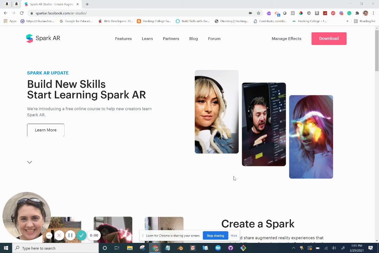The image size is (379, 253).
Task: Go back in browser history
Action: tap(5, 13)
